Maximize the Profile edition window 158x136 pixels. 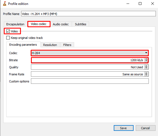click(140, 4)
